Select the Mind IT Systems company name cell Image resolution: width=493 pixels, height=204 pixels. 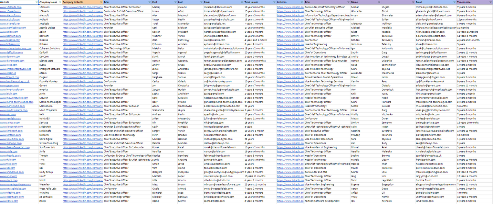tap(50, 110)
